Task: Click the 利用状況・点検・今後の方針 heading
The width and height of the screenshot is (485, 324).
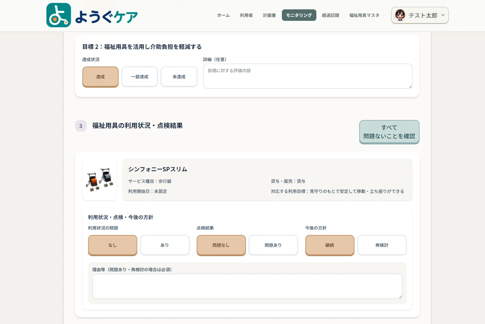Action: [120, 217]
